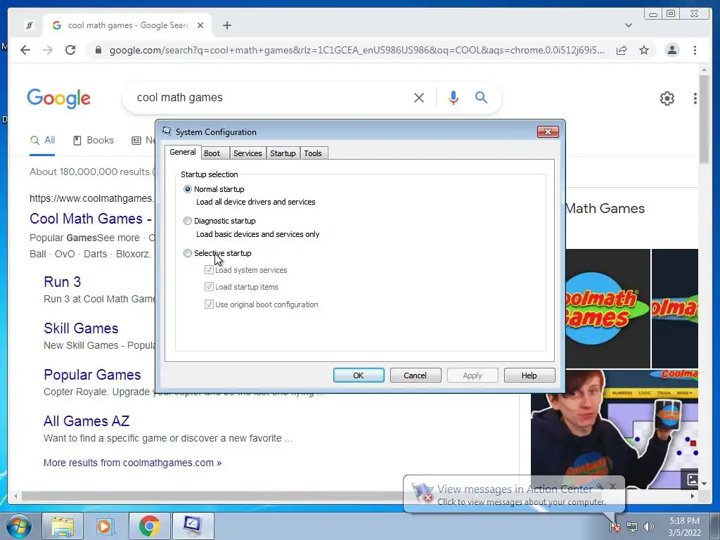
Task: Go back in Chrome
Action: click(25, 50)
